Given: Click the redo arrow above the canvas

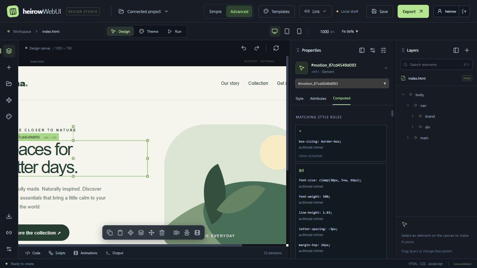Looking at the screenshot, I should tap(257, 48).
